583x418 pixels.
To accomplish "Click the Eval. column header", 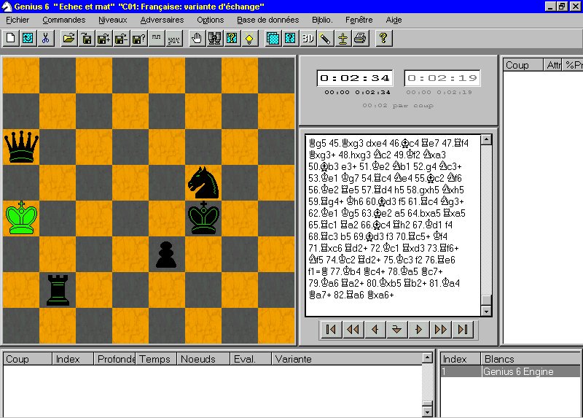I will tap(250, 359).
